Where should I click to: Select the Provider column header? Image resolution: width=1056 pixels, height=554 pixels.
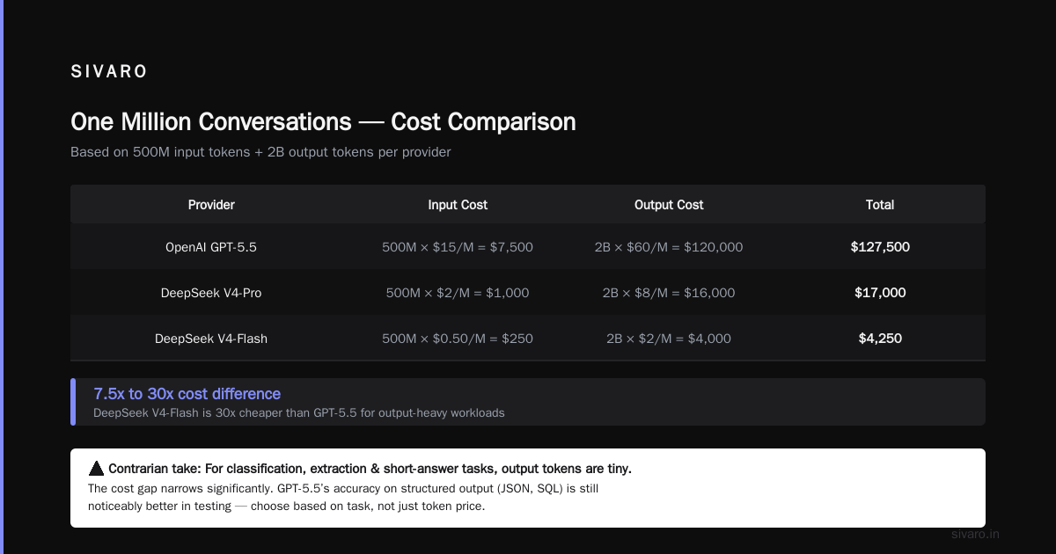[x=211, y=205]
